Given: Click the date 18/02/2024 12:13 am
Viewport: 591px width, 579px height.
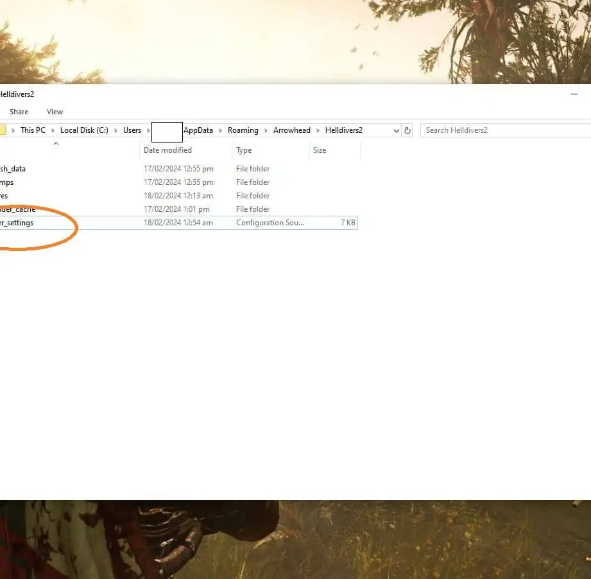Looking at the screenshot, I should pyautogui.click(x=178, y=196).
